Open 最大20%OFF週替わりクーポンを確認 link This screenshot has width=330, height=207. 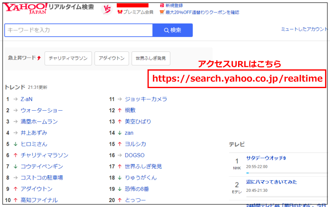202,12
